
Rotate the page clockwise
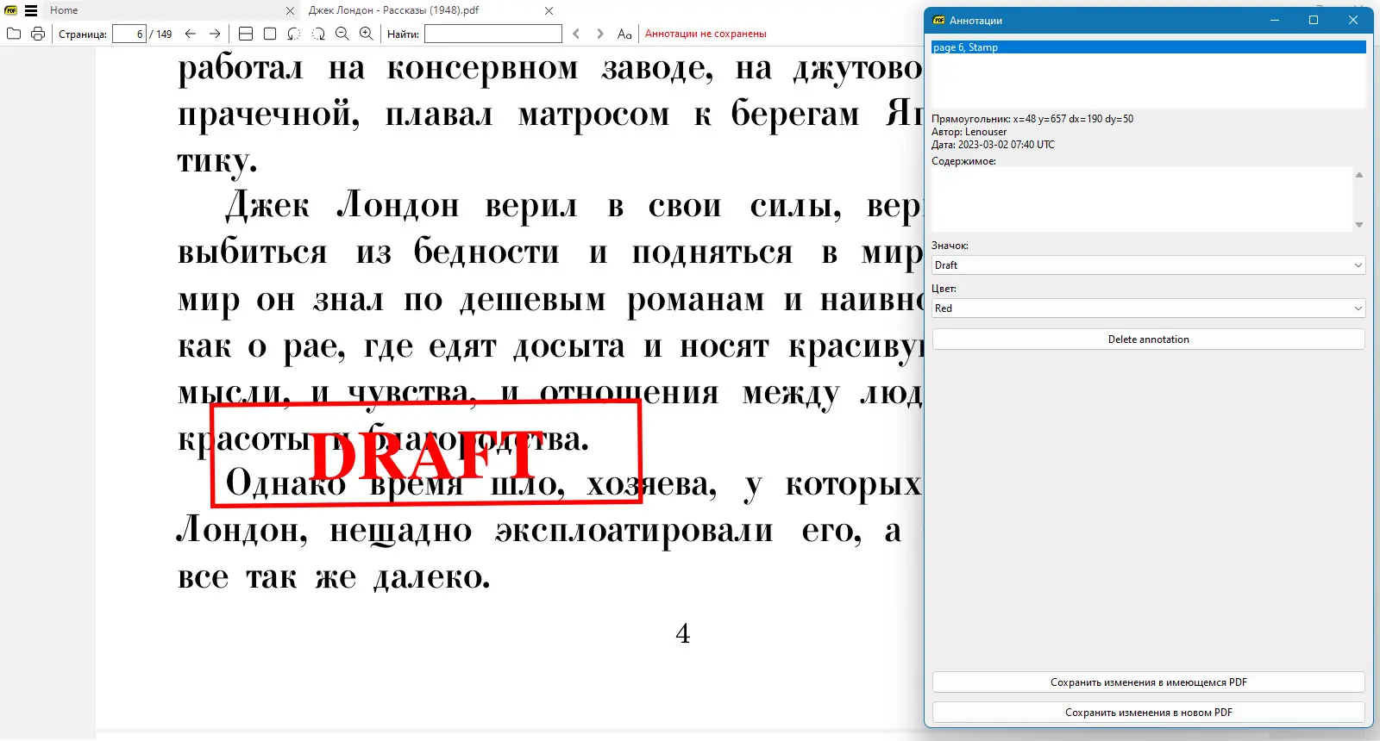(x=318, y=34)
